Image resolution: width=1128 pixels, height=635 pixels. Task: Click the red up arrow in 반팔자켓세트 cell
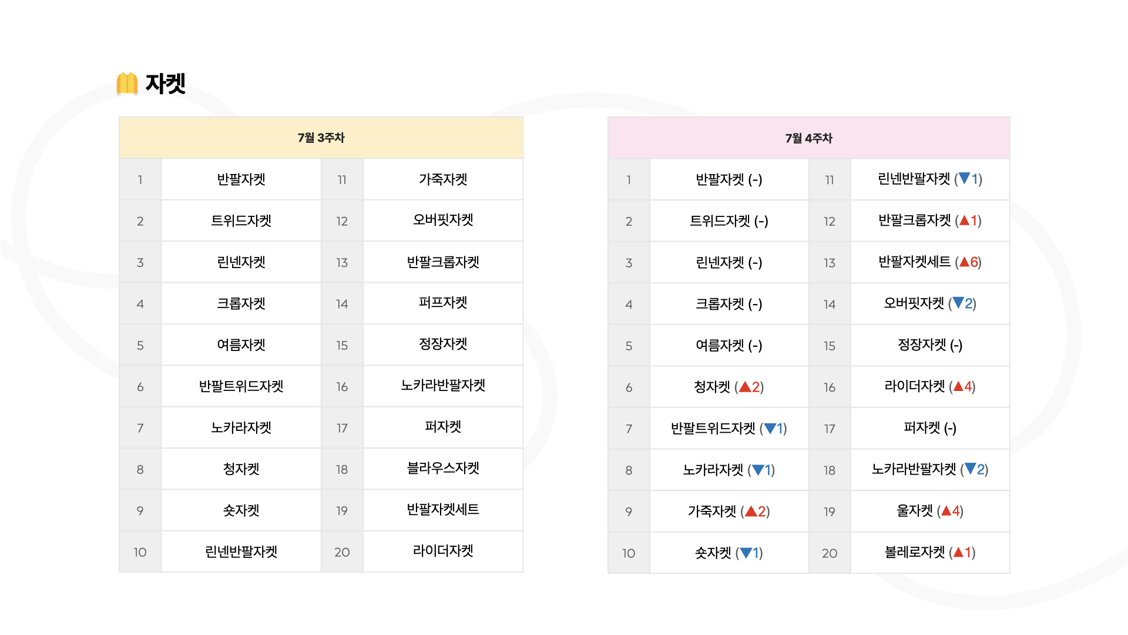point(964,262)
